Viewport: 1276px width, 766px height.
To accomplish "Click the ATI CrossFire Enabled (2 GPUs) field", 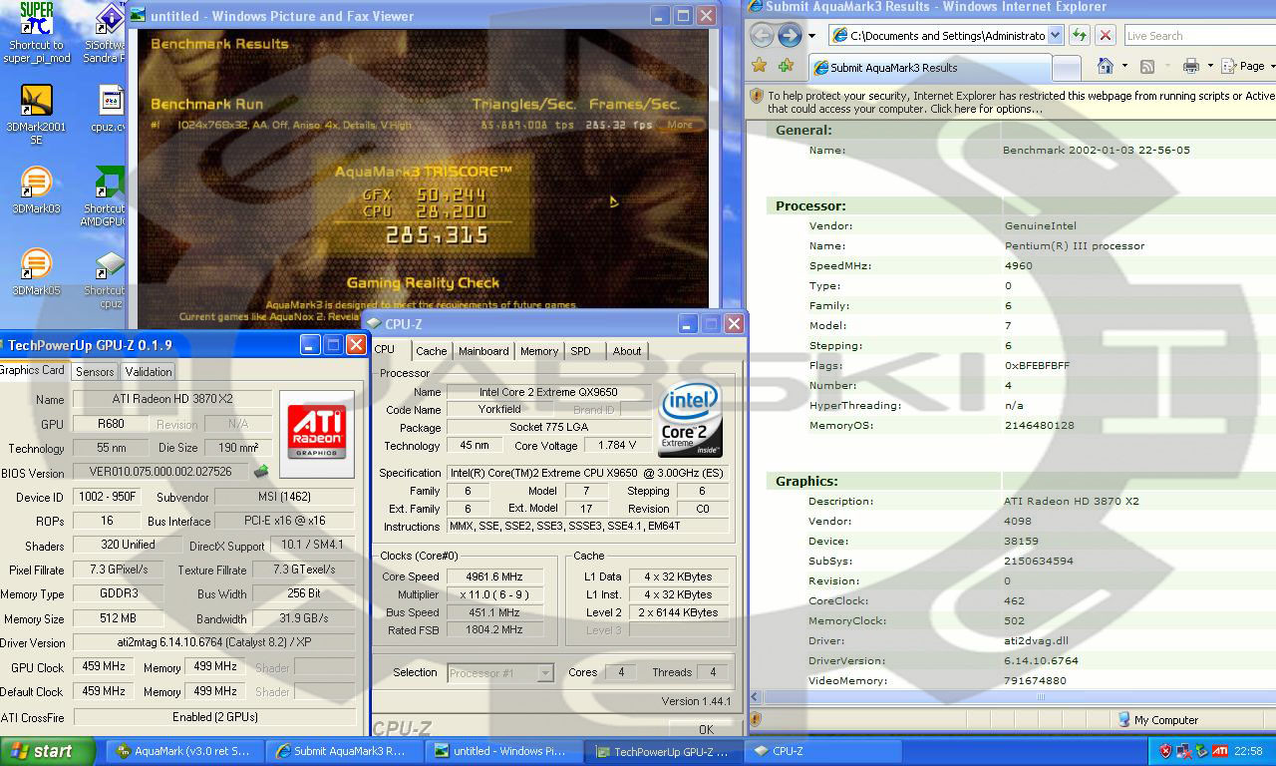I will [214, 717].
